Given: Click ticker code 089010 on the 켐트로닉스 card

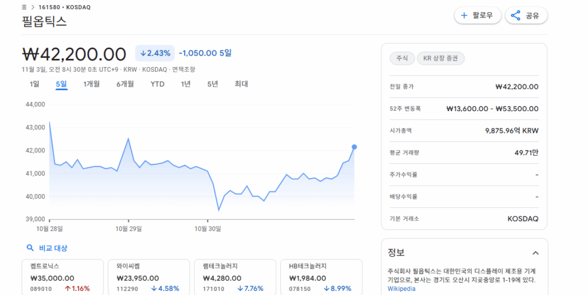Looking at the screenshot, I should point(41,289).
